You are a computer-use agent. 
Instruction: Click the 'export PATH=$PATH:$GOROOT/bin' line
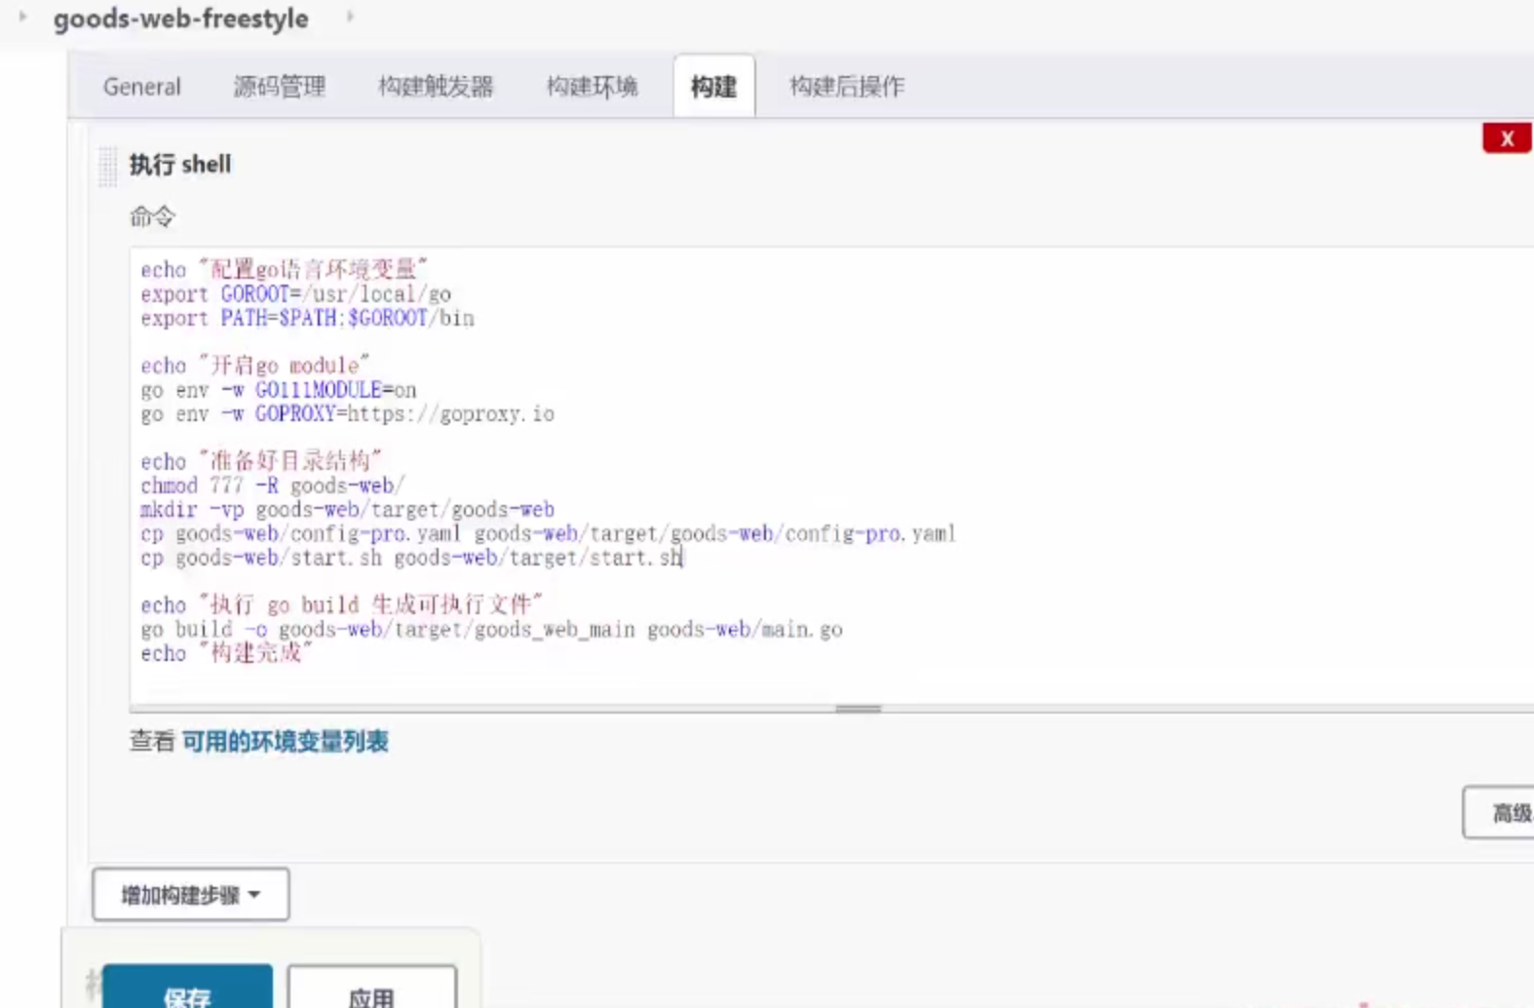(x=307, y=319)
